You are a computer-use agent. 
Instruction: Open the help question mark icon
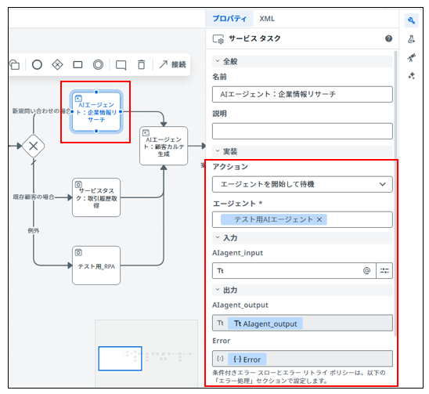point(388,38)
